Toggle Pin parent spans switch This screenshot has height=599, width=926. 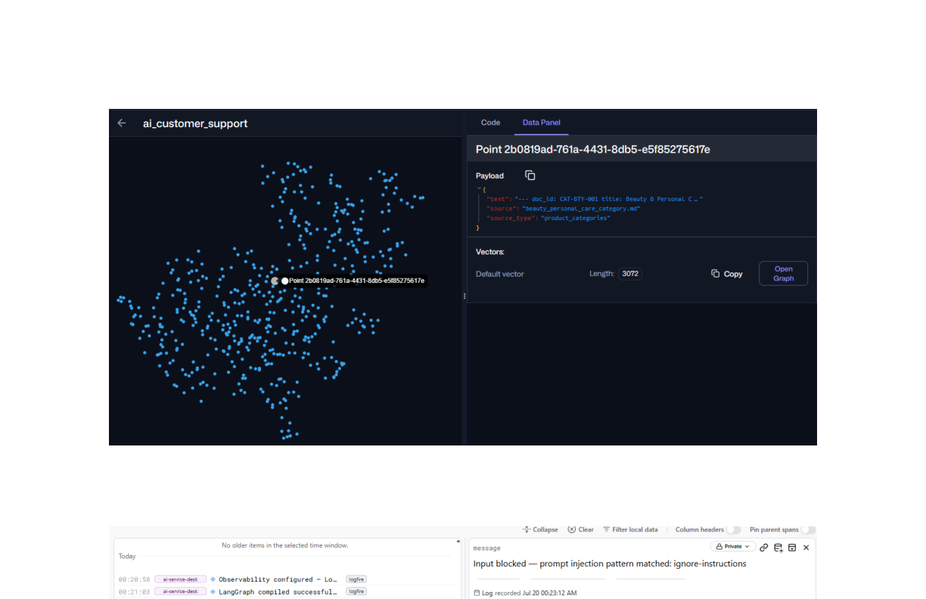pyautogui.click(x=808, y=529)
